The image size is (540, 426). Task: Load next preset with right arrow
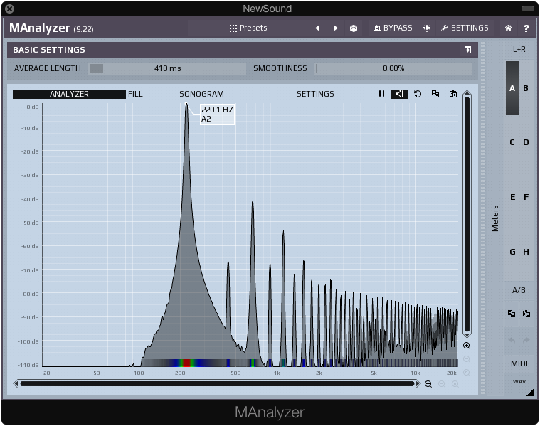[x=335, y=28]
